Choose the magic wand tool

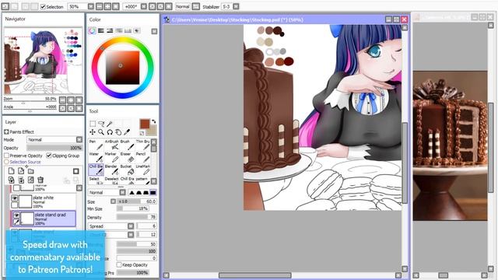(110, 124)
